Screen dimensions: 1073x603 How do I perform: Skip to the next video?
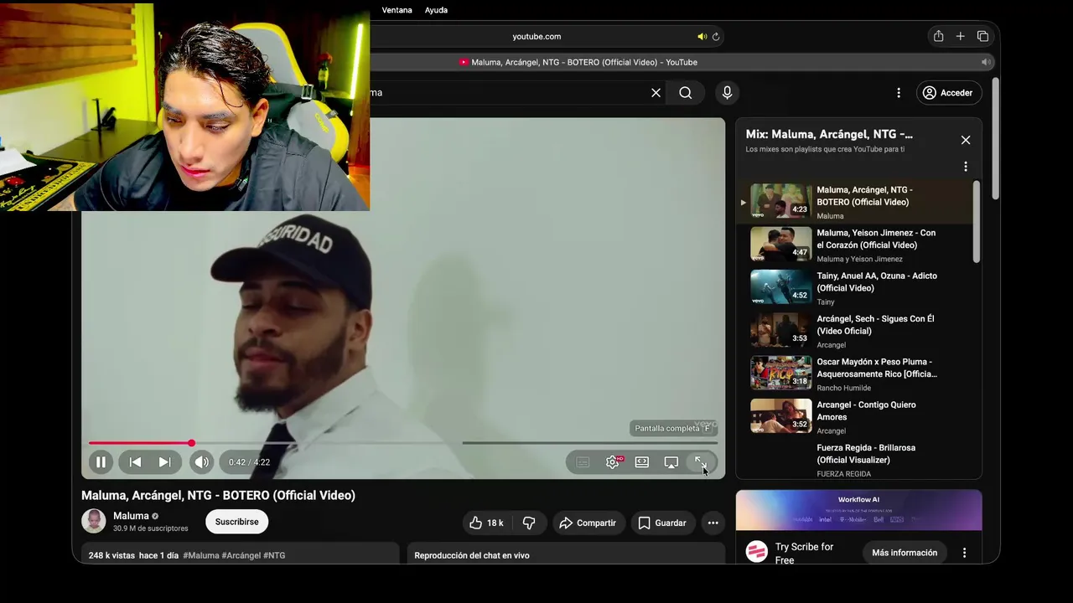(x=164, y=461)
